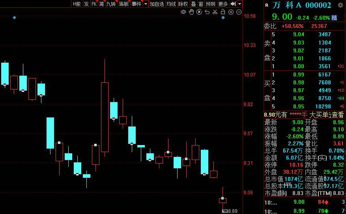Select the scissors cut tool

coord(215,12)
